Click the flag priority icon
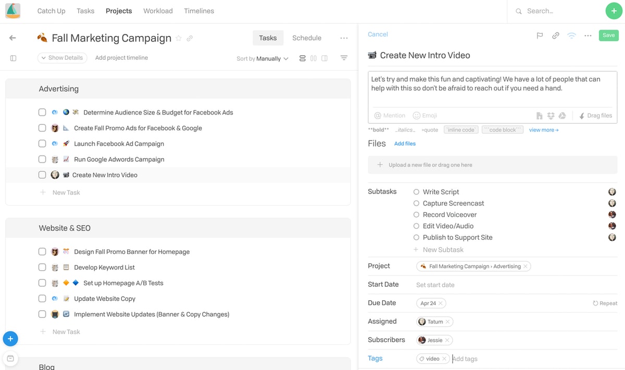This screenshot has width=625, height=370. tap(540, 35)
